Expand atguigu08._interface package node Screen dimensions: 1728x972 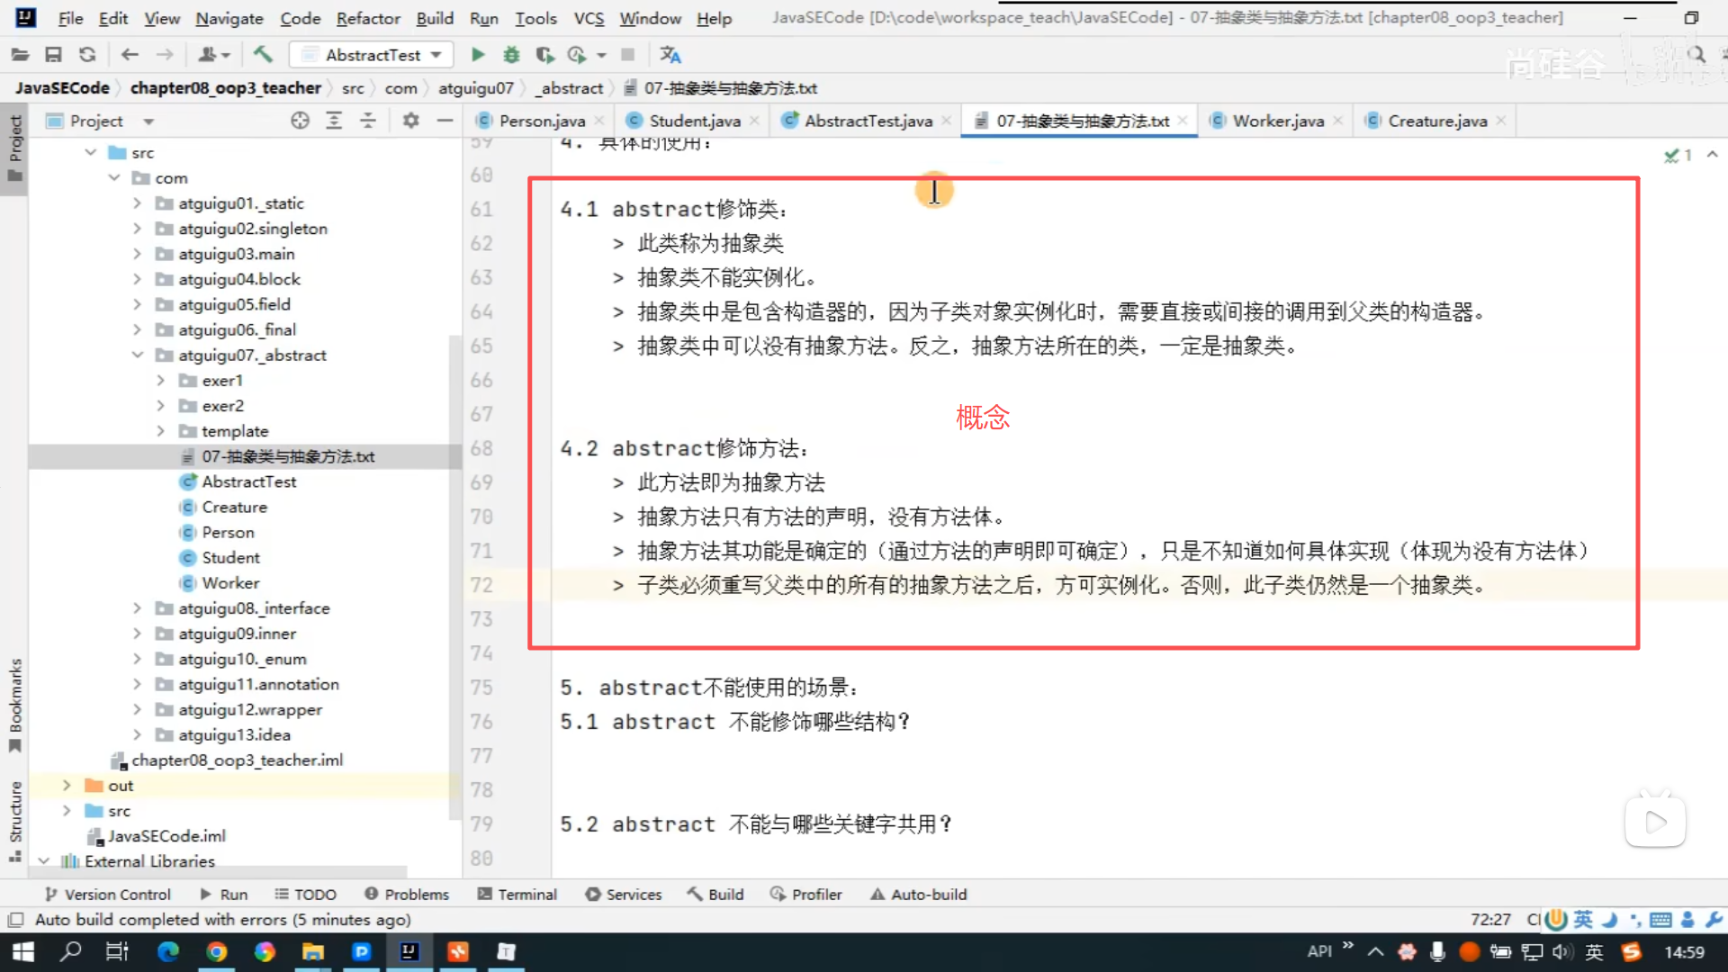pyautogui.click(x=137, y=608)
